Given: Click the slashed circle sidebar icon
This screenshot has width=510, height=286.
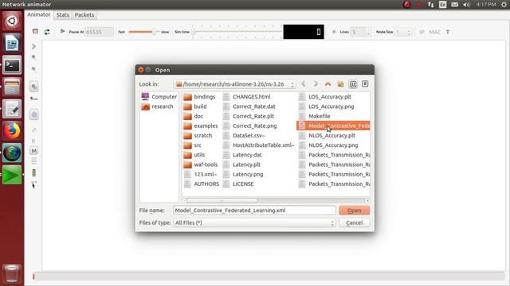Looking at the screenshot, I should point(33,130).
